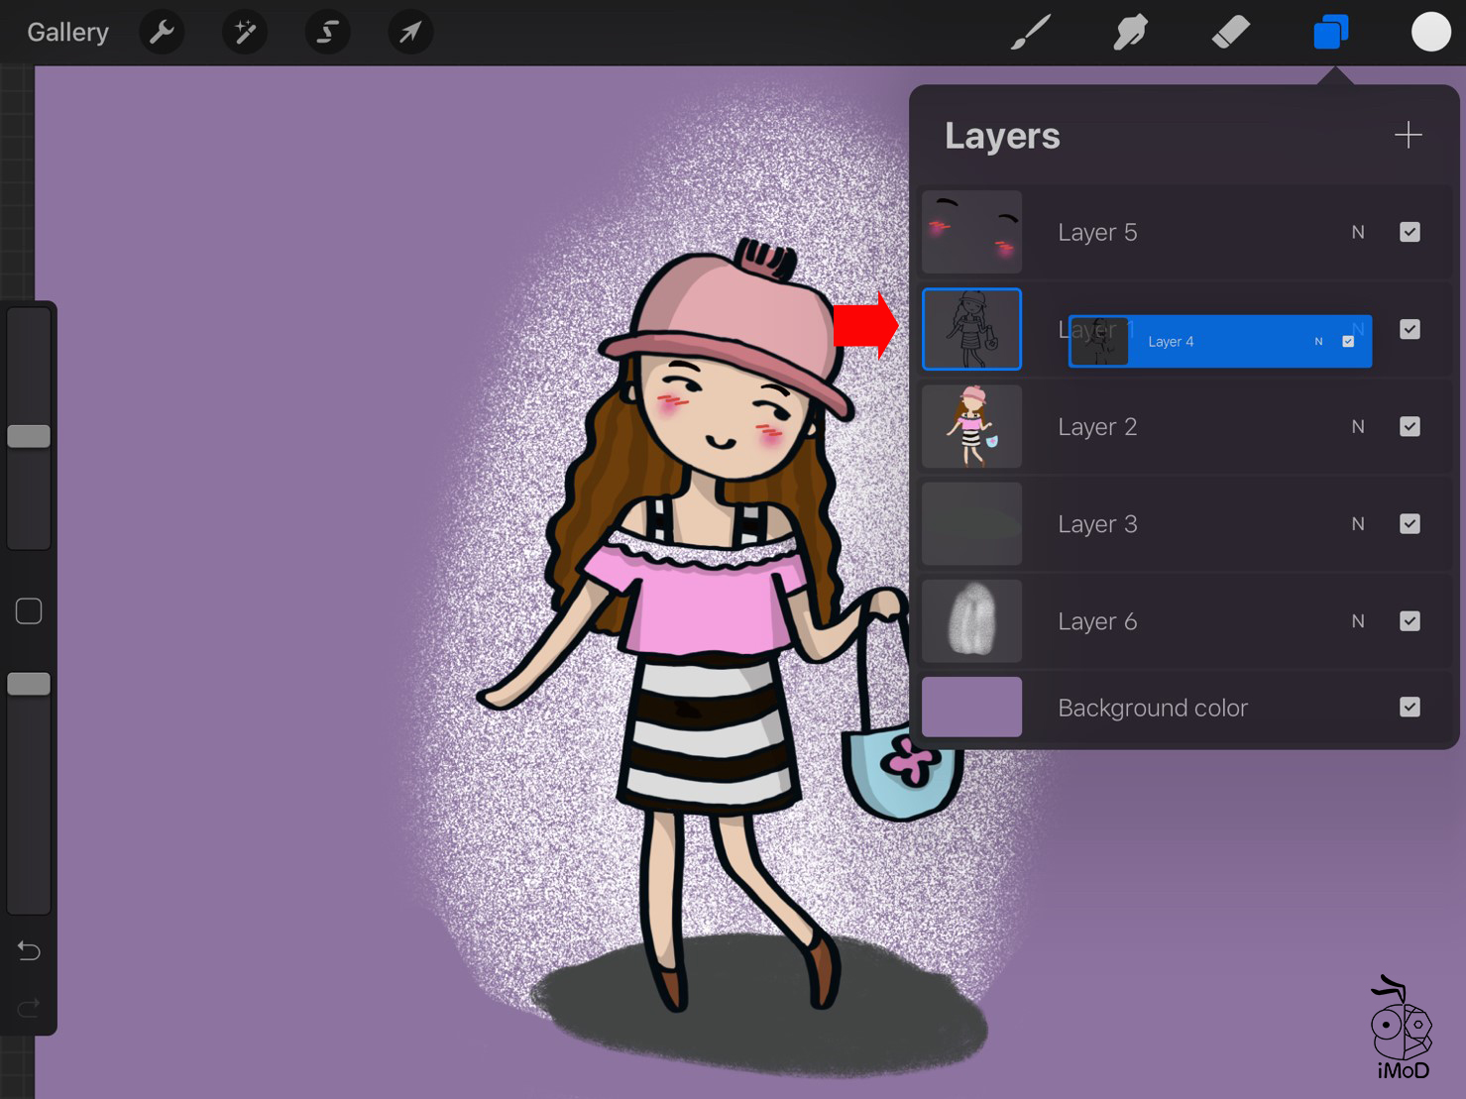Viewport: 1466px width, 1099px height.
Task: Hide Layer 5 using its checkbox
Action: coord(1410,232)
